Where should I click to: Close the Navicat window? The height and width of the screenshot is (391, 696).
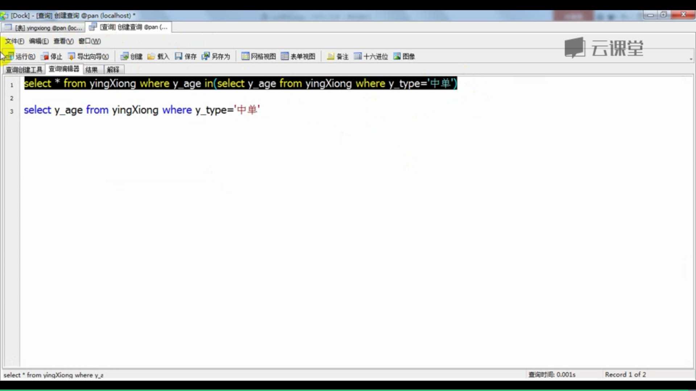click(683, 14)
